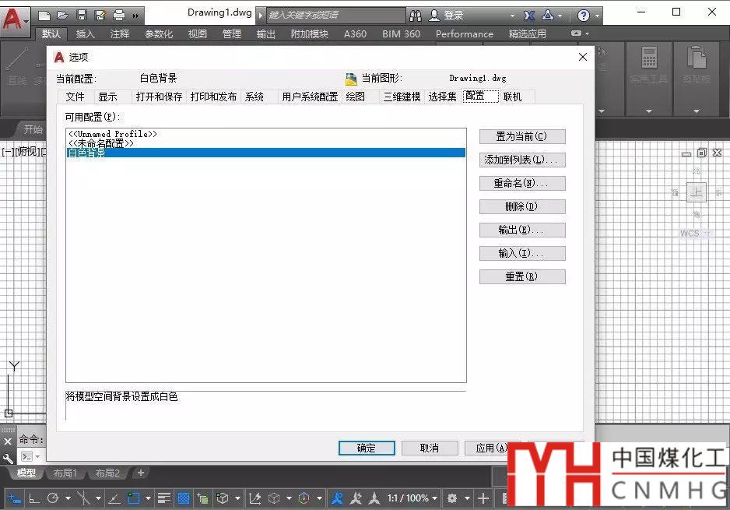Expand the 1:1 / 100% annotation scale dropdown
The width and height of the screenshot is (730, 510).
tap(411, 498)
